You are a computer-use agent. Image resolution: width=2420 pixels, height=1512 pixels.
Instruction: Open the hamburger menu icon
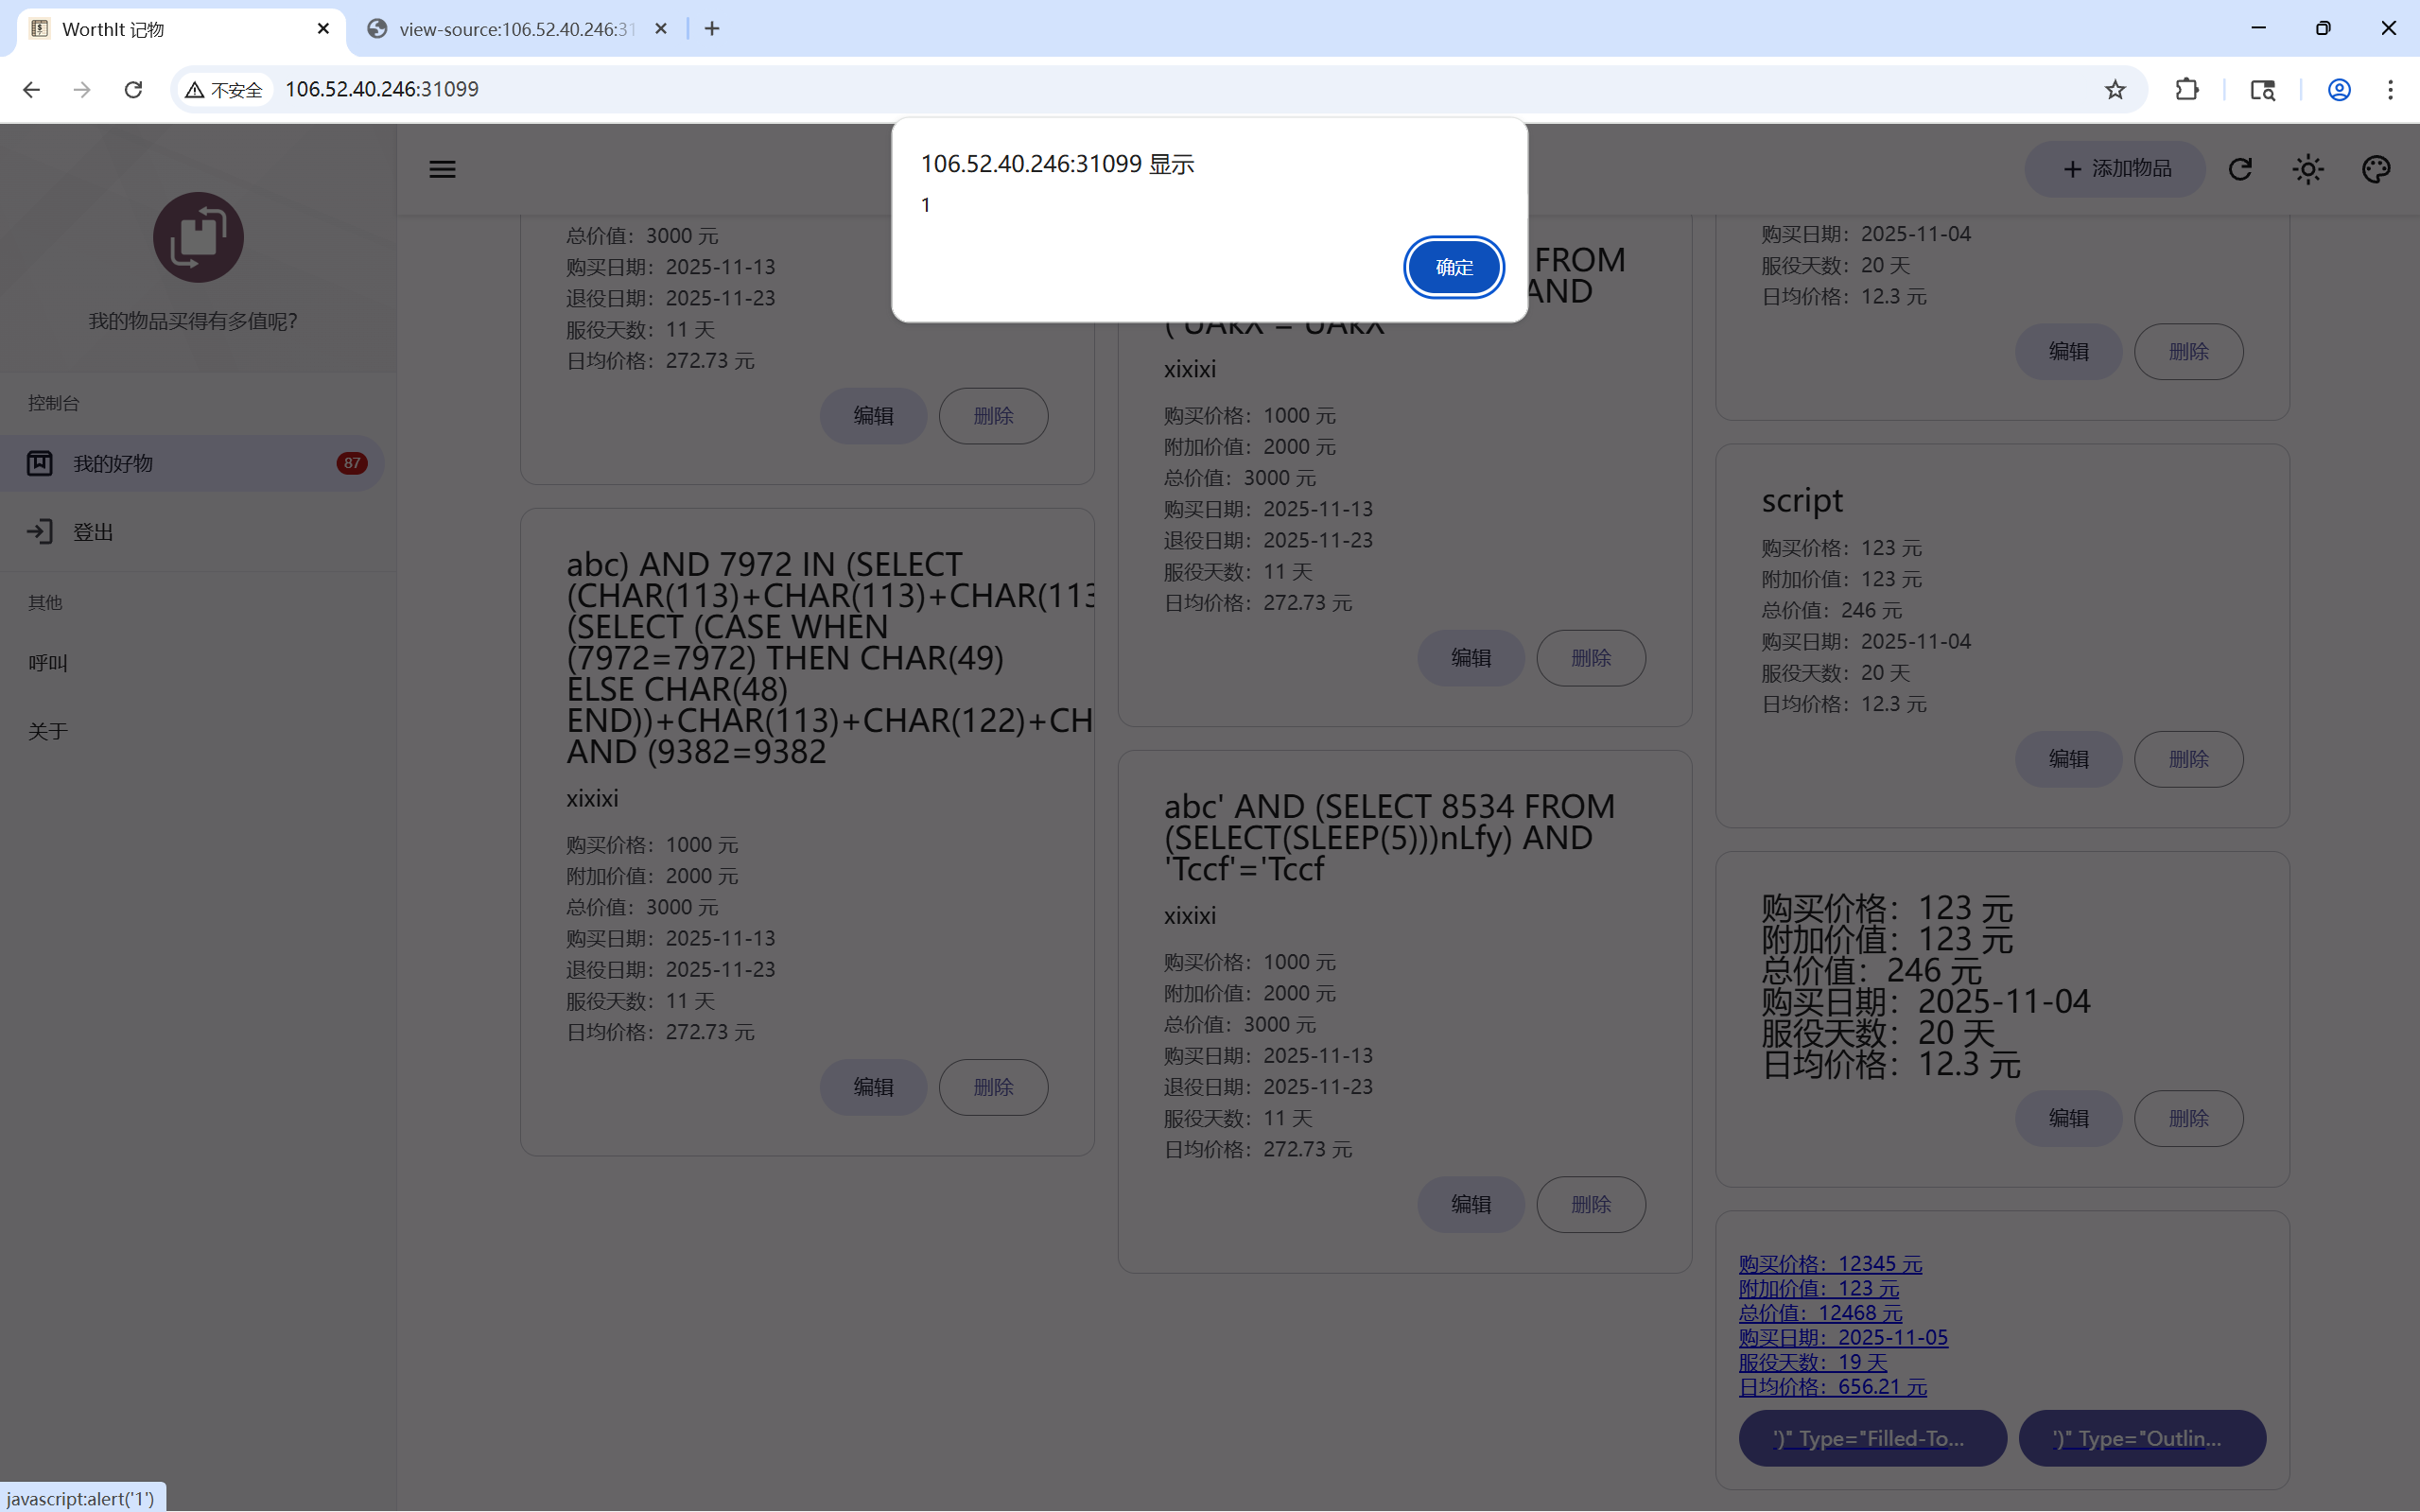(x=442, y=169)
